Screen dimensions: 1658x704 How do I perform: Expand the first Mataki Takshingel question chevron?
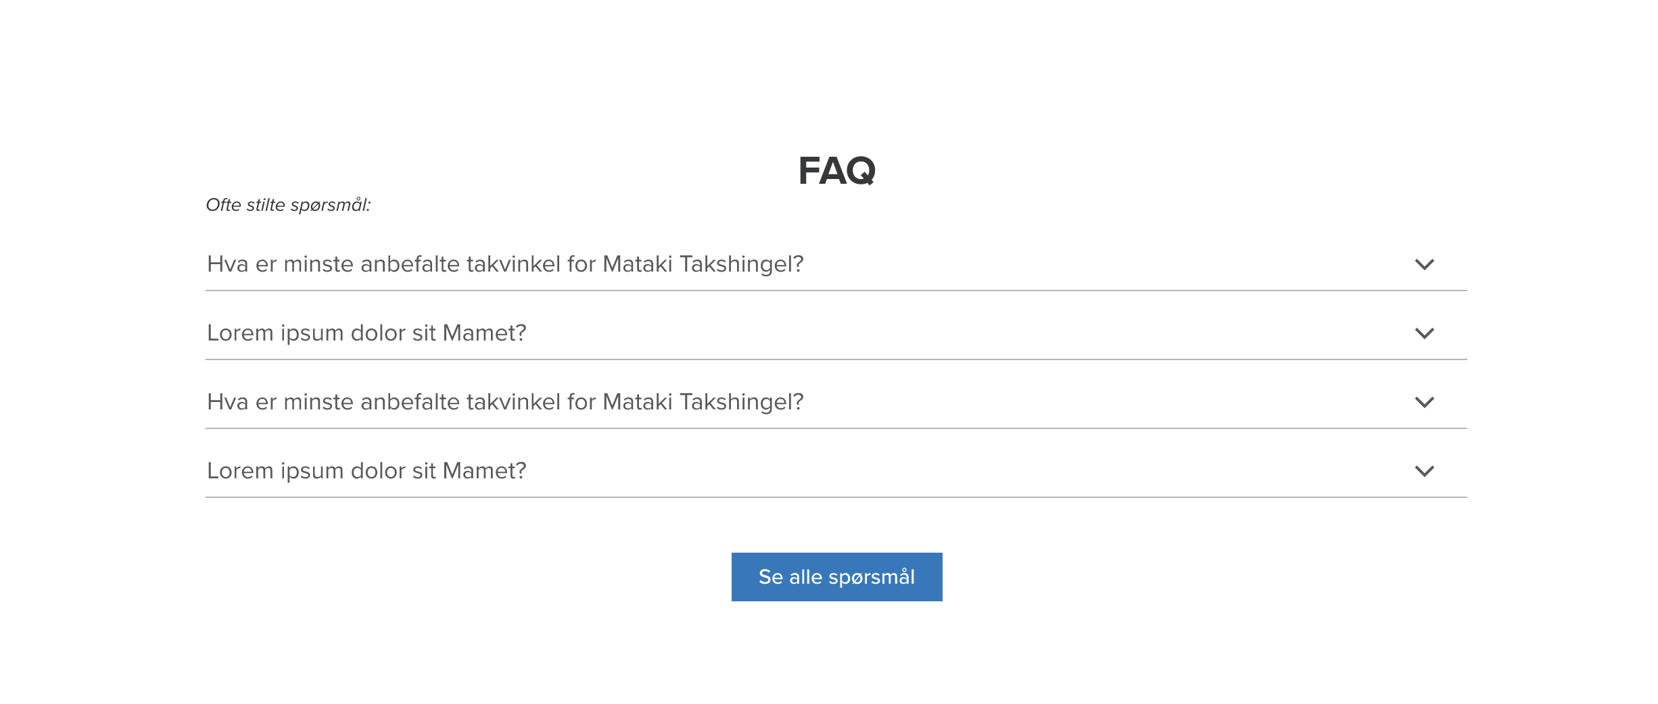point(1424,264)
